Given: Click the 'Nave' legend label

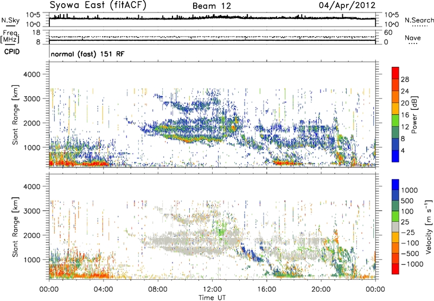Looking at the screenshot, I should (x=413, y=37).
